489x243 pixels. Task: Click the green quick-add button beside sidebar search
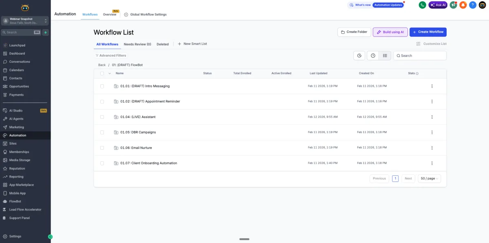click(x=46, y=32)
